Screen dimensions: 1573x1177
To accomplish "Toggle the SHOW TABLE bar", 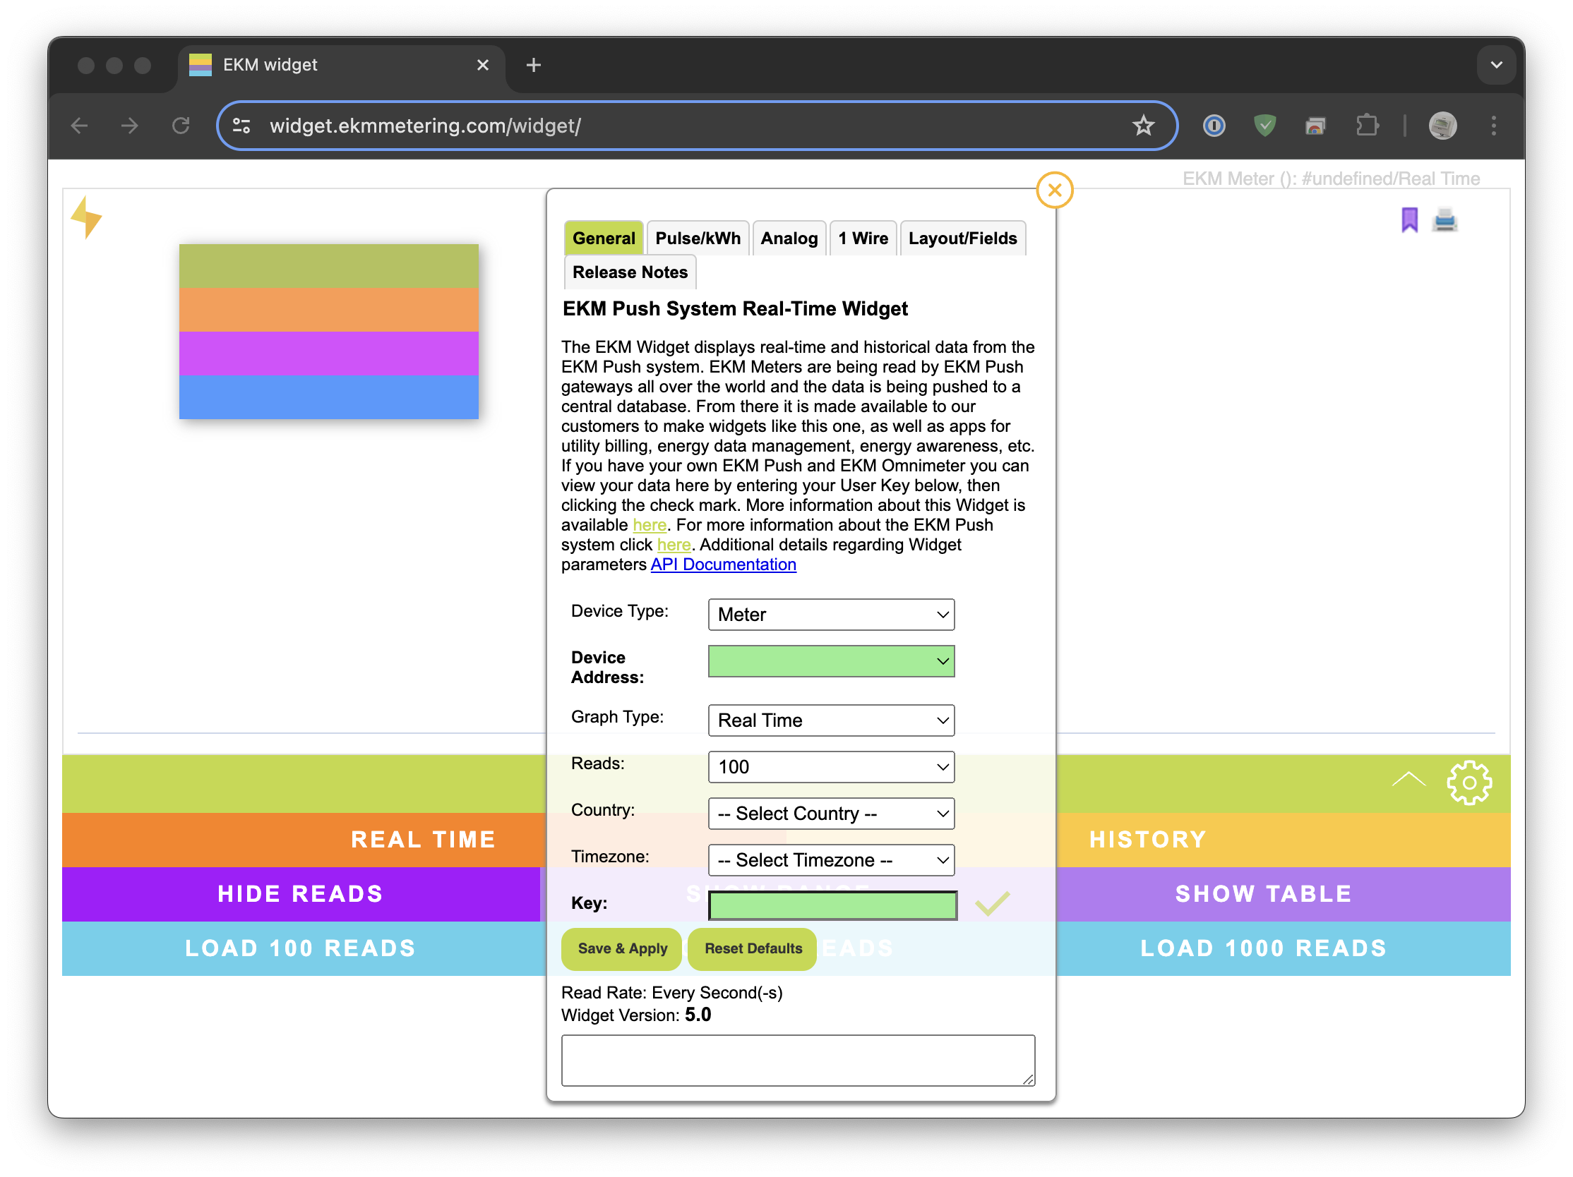I will [x=1263, y=893].
